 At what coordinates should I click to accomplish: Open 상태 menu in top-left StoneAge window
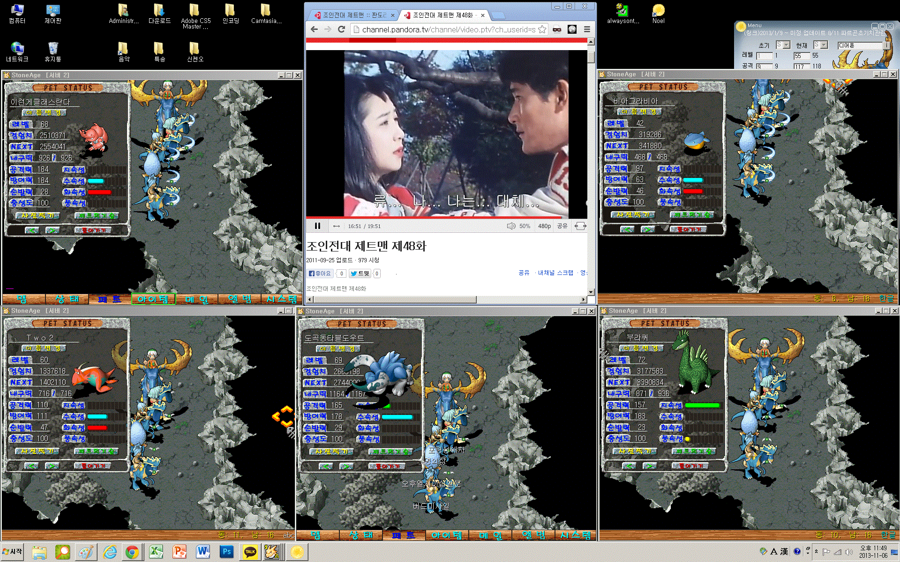(x=67, y=299)
